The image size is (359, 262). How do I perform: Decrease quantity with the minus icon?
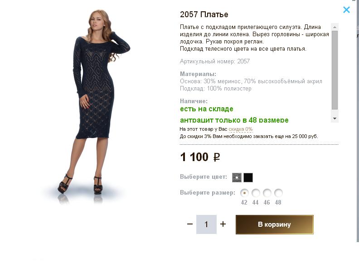pos(190,224)
